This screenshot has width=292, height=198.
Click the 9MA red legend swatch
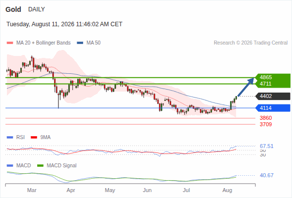(x=34, y=138)
